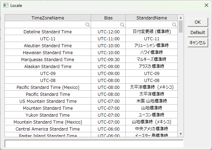
Task: Select the Dateline Standard Time row
Action: pos(48,32)
